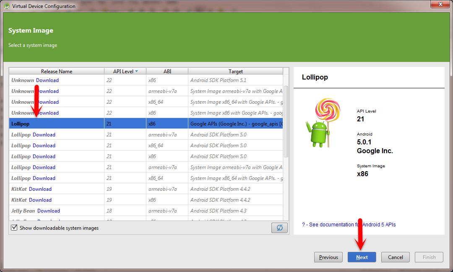
Task: Select 'System Image x86 with Google APIs' row
Action: (146, 113)
